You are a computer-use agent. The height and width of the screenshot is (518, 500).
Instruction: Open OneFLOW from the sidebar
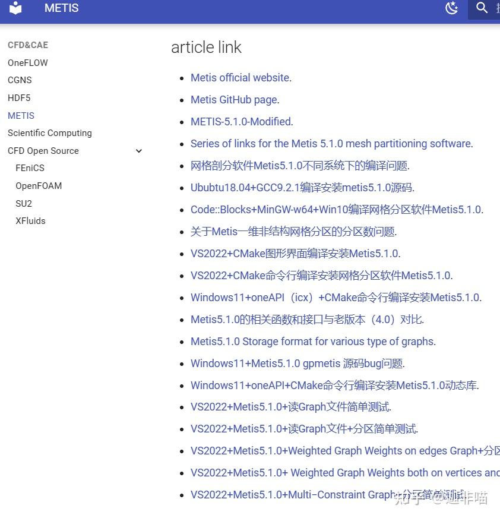tap(27, 62)
